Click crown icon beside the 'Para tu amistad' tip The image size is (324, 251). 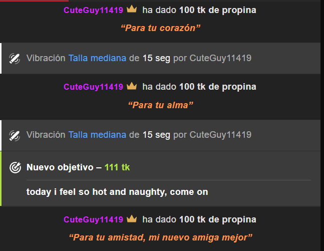click(132, 219)
